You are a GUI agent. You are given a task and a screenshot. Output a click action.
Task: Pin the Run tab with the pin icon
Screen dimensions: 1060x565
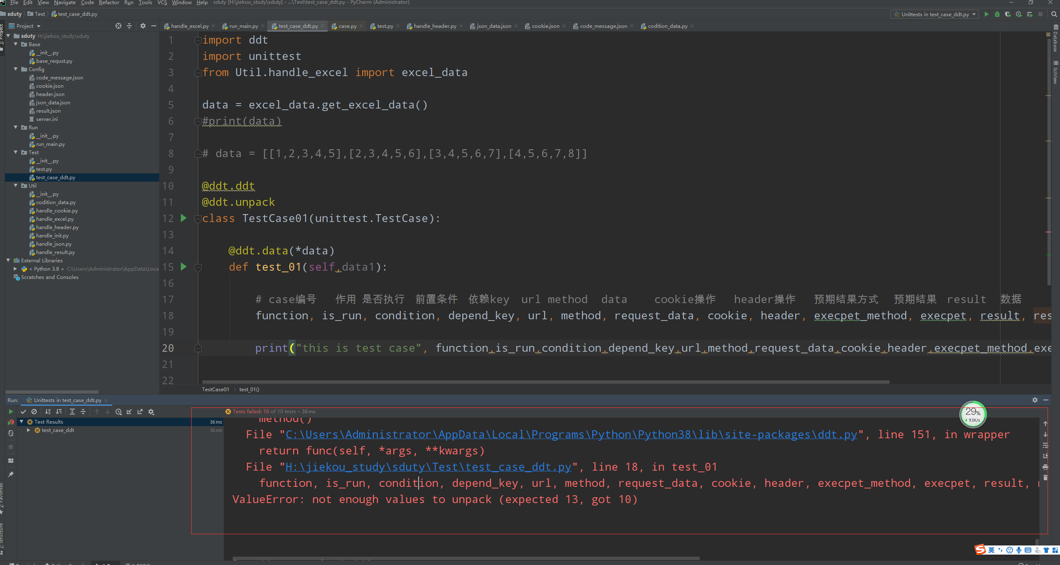11,474
